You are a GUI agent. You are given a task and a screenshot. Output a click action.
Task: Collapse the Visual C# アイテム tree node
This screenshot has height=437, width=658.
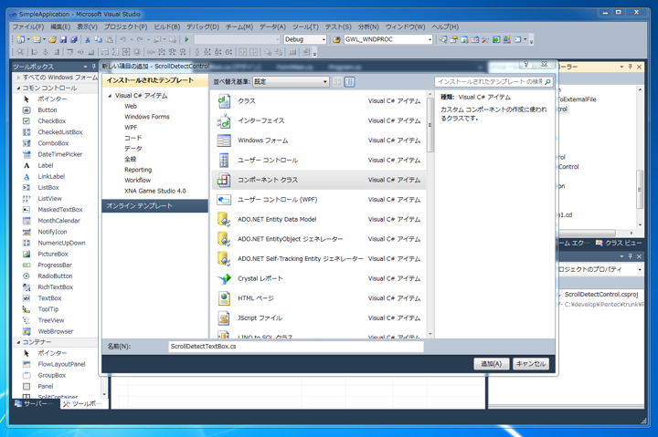point(110,96)
